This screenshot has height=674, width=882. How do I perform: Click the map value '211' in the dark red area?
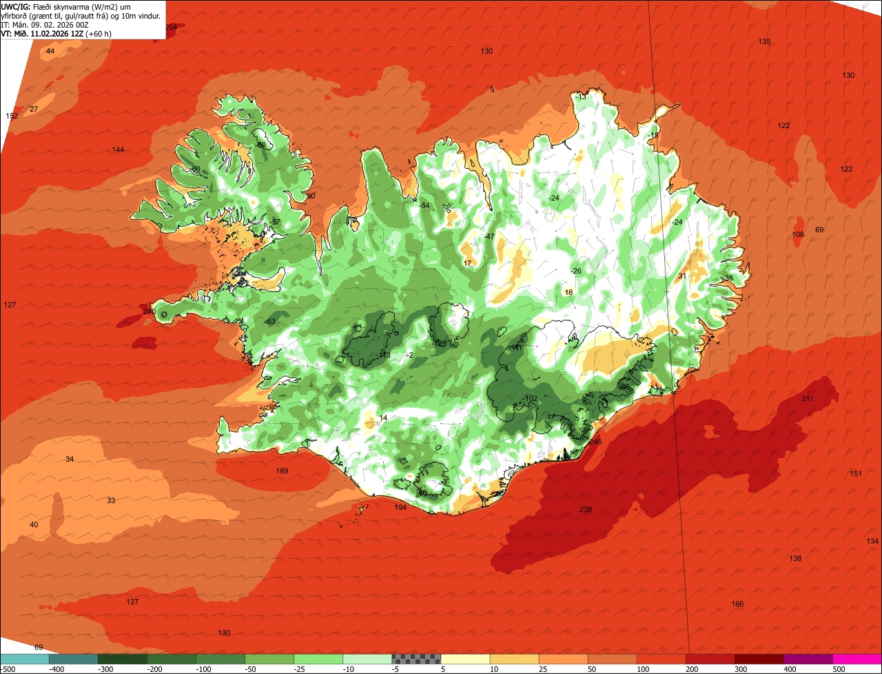coord(808,398)
